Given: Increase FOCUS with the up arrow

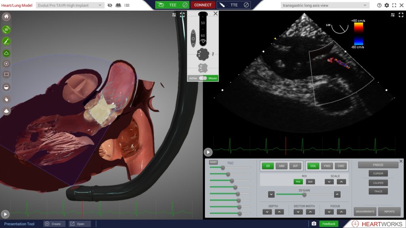Looking at the screenshot, I should pos(341,212).
